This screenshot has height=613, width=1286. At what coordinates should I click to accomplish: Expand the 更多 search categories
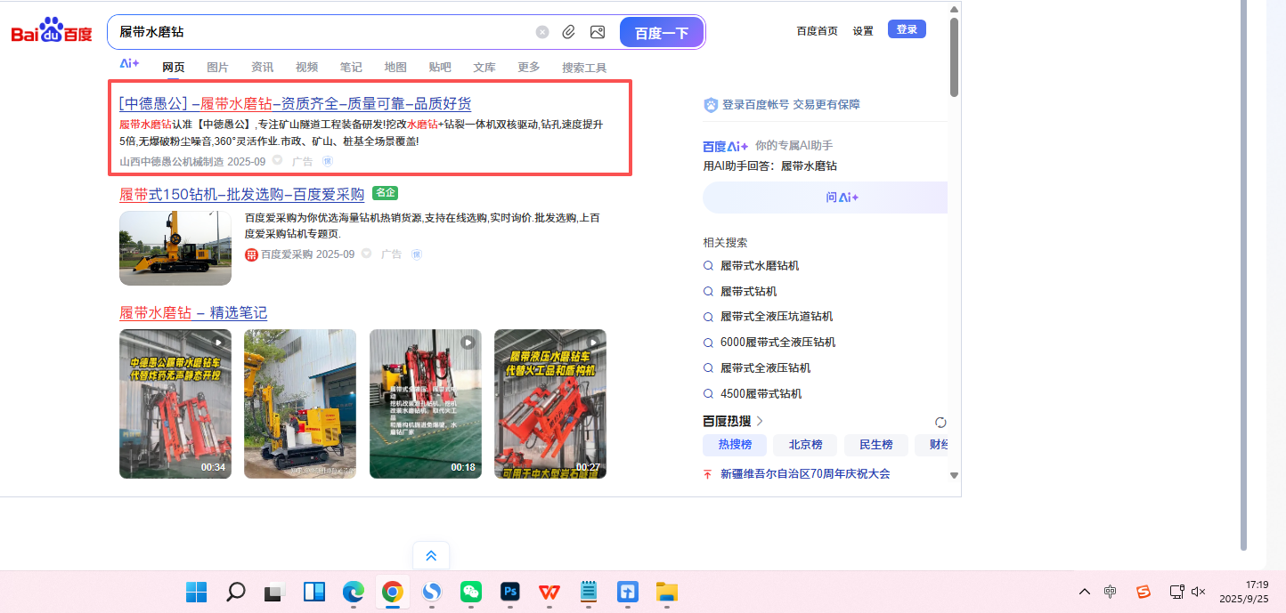click(x=529, y=68)
